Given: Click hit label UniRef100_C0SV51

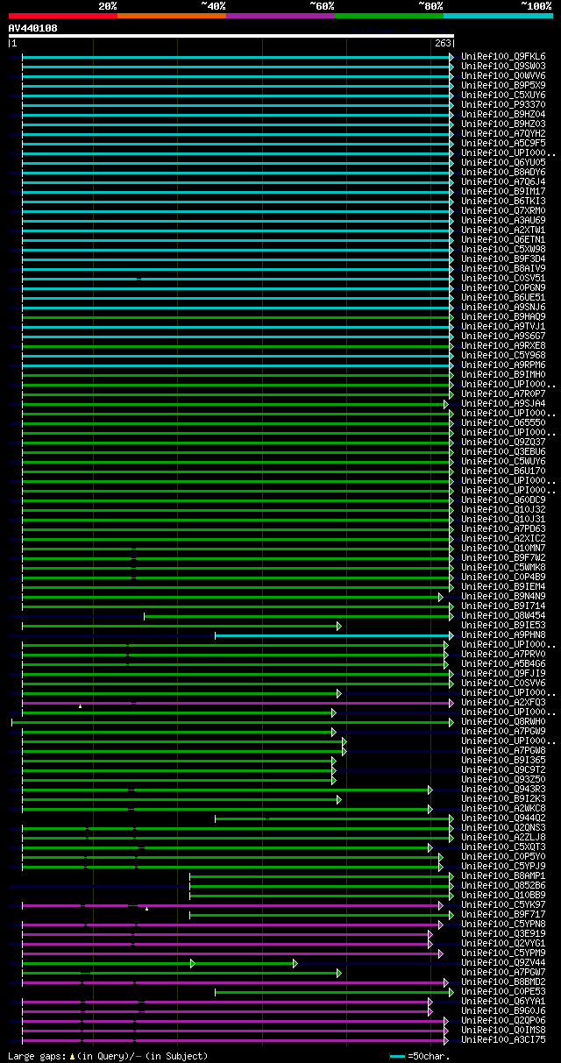Looking at the screenshot, I should pyautogui.click(x=504, y=278).
